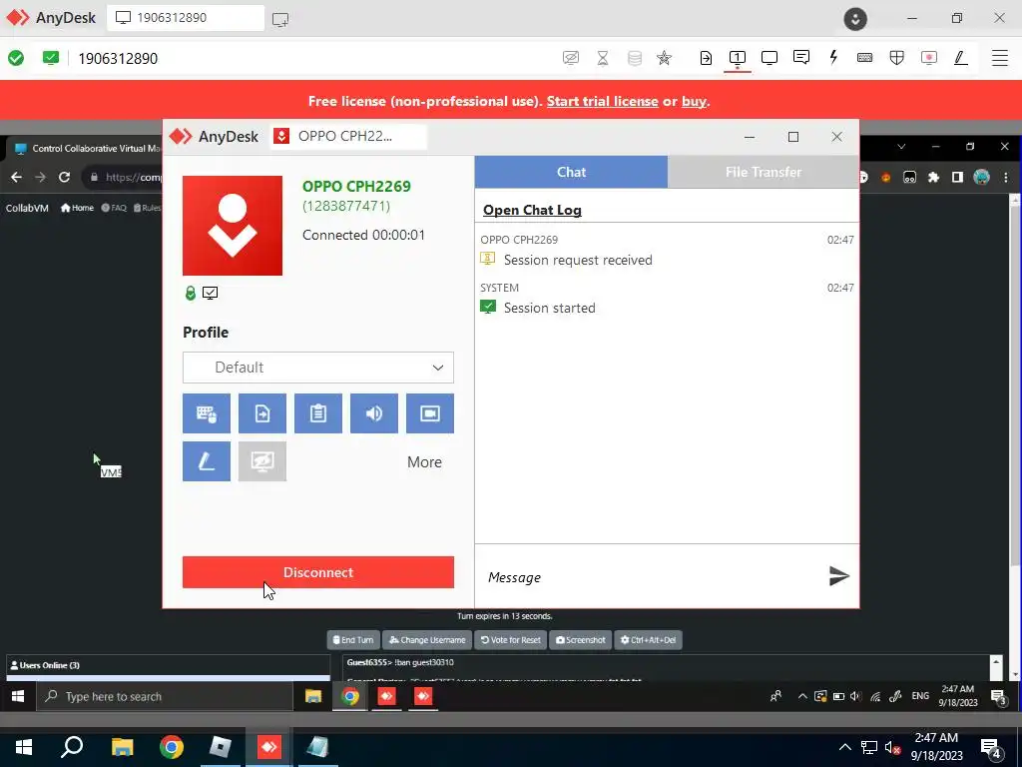Click the privacy mode crossed-monitor icon in toolbar
The width and height of the screenshot is (1022, 767).
tap(570, 58)
